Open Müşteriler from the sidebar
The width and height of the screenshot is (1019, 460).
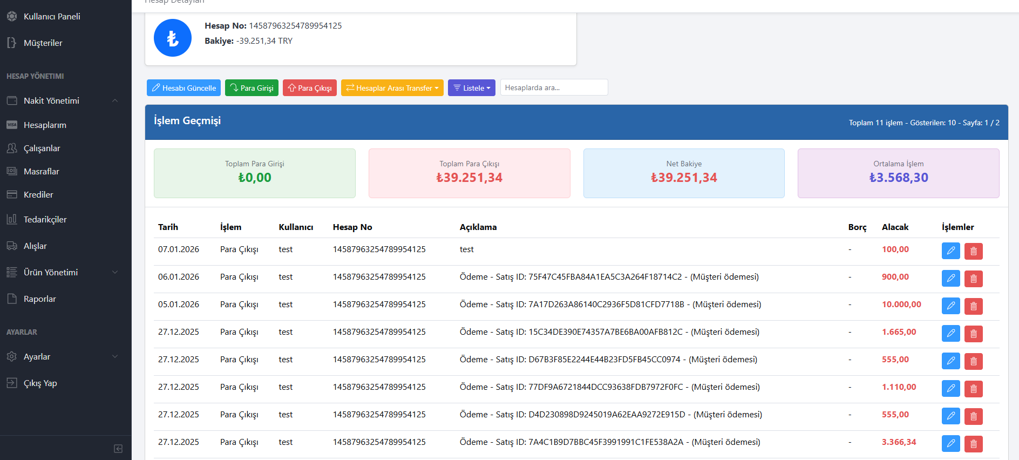43,43
